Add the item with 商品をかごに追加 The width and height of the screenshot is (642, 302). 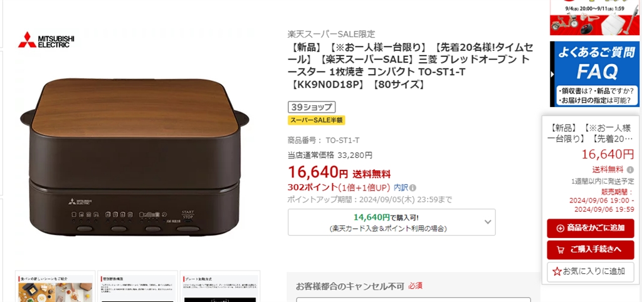pos(591,228)
